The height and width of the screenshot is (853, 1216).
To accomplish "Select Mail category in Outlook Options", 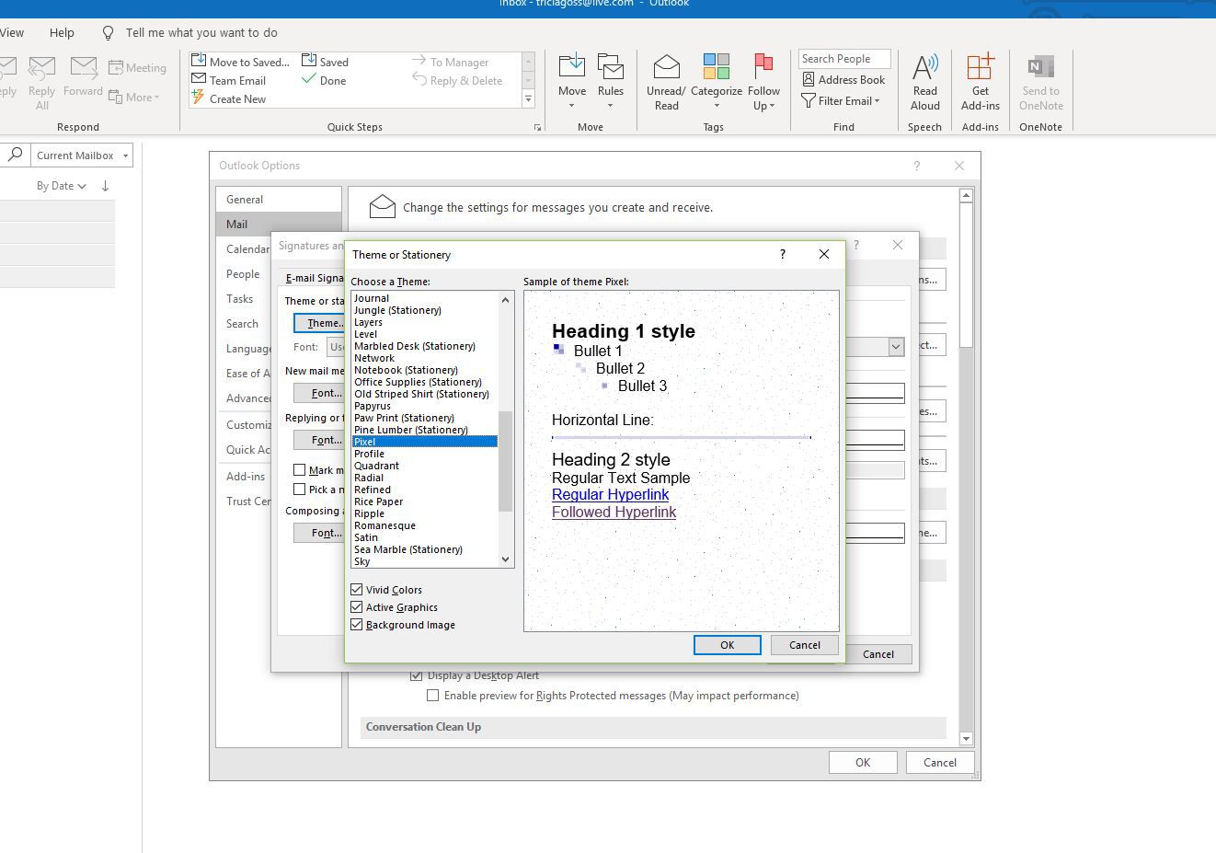I will point(279,224).
